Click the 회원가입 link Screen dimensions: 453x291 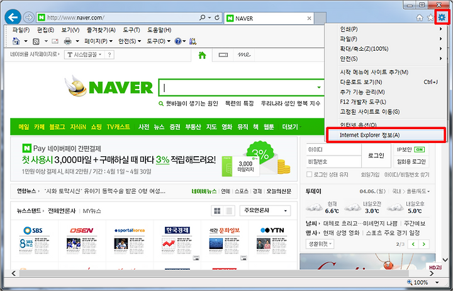[x=370, y=174]
